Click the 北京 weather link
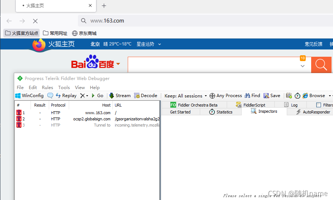This screenshot has width=333, height=200. (95, 44)
